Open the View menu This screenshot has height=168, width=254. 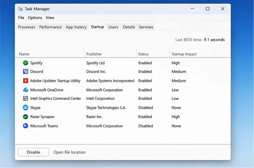(x=50, y=18)
